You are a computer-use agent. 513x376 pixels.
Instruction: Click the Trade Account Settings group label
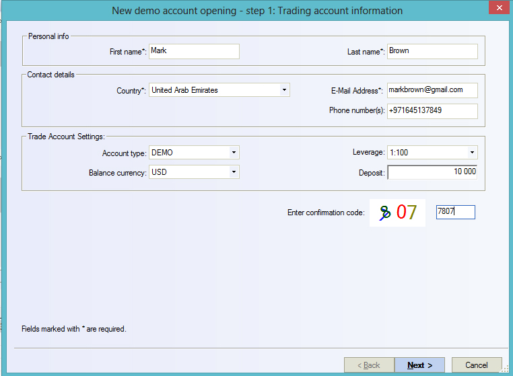[66, 137]
